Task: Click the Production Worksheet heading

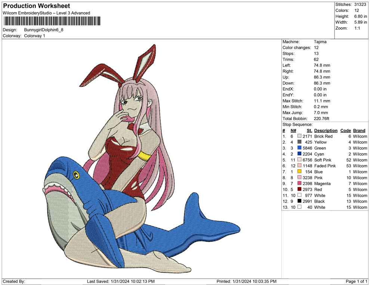Action: 37,6
